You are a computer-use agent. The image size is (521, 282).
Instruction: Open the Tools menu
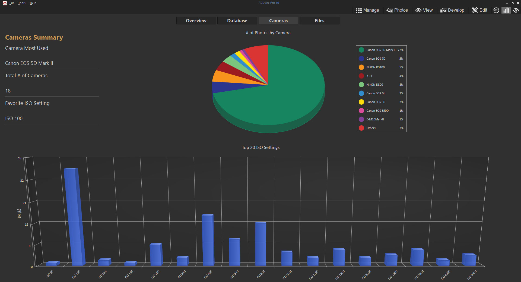tap(22, 3)
